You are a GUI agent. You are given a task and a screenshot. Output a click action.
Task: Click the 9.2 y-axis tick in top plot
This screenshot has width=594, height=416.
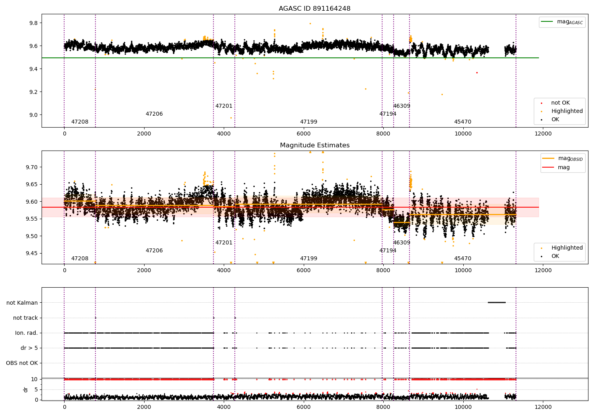pos(33,92)
